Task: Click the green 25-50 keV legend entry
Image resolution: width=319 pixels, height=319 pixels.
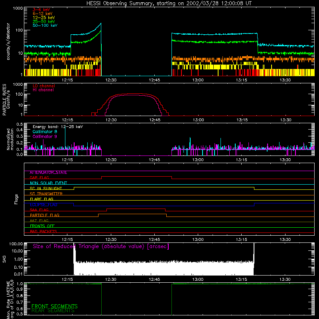Action: 44,22
